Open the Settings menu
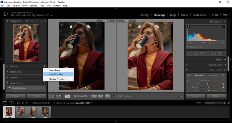 pyautogui.click(x=33, y=6)
